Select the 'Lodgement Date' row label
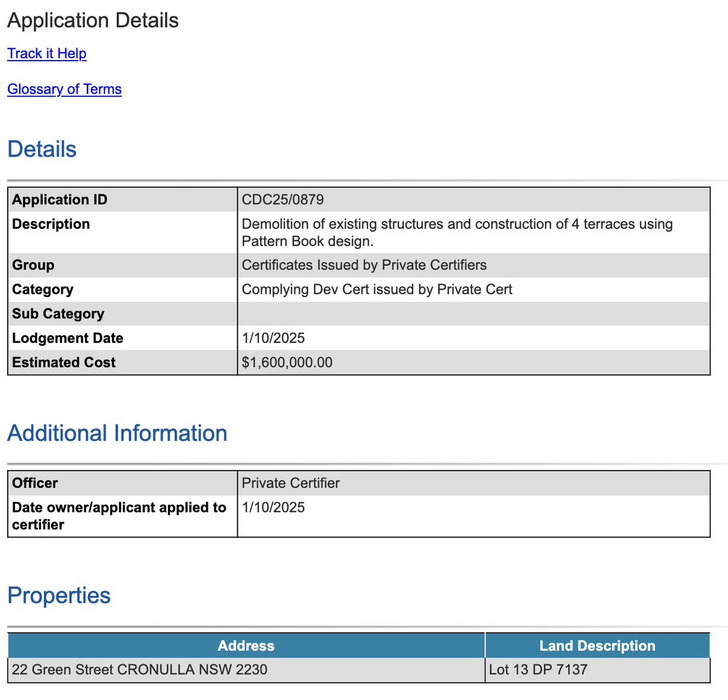 (x=67, y=338)
